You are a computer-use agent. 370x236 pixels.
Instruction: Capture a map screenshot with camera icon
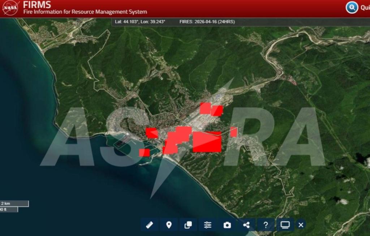click(227, 225)
